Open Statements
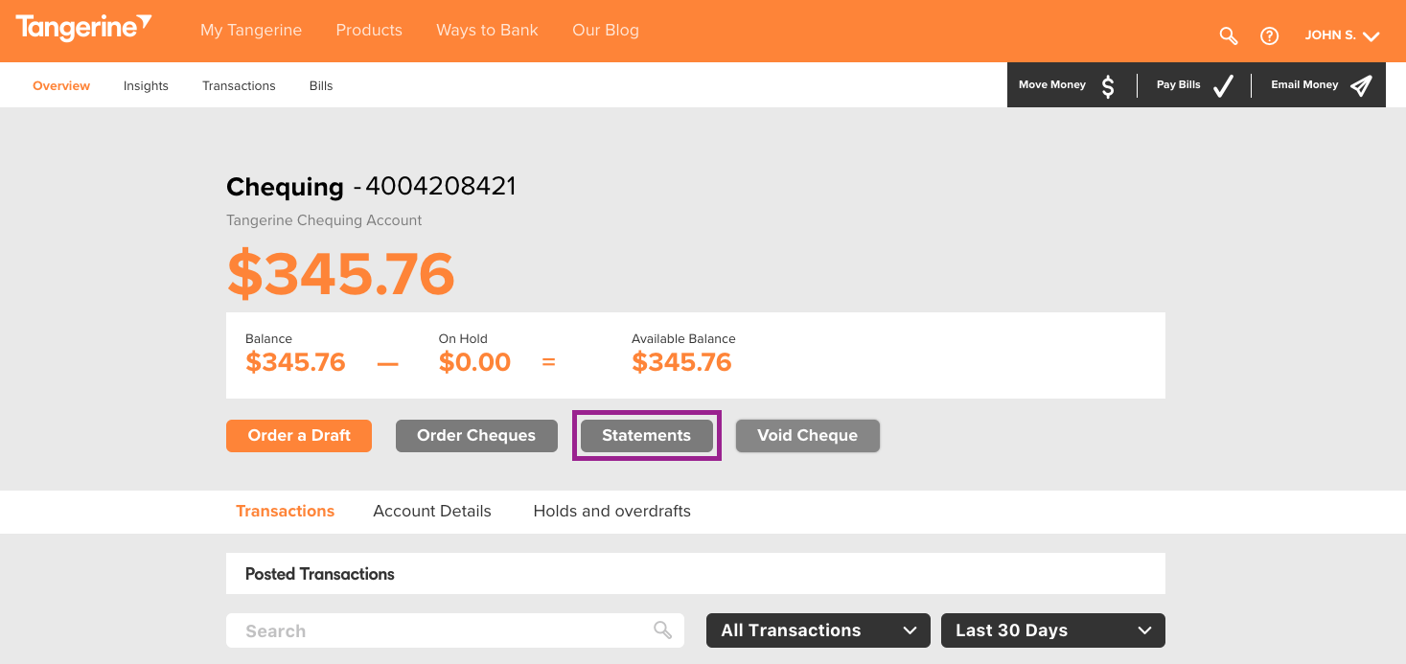Screen dimensions: 1406x664 (x=647, y=435)
